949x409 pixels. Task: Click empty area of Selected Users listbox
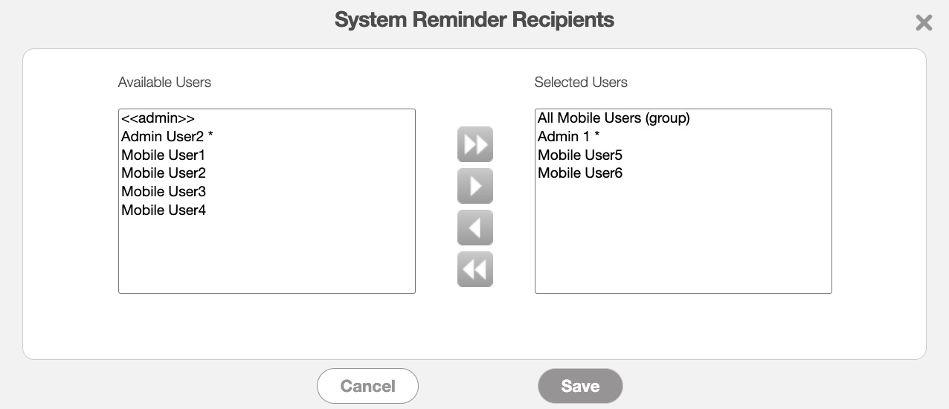[x=683, y=238]
